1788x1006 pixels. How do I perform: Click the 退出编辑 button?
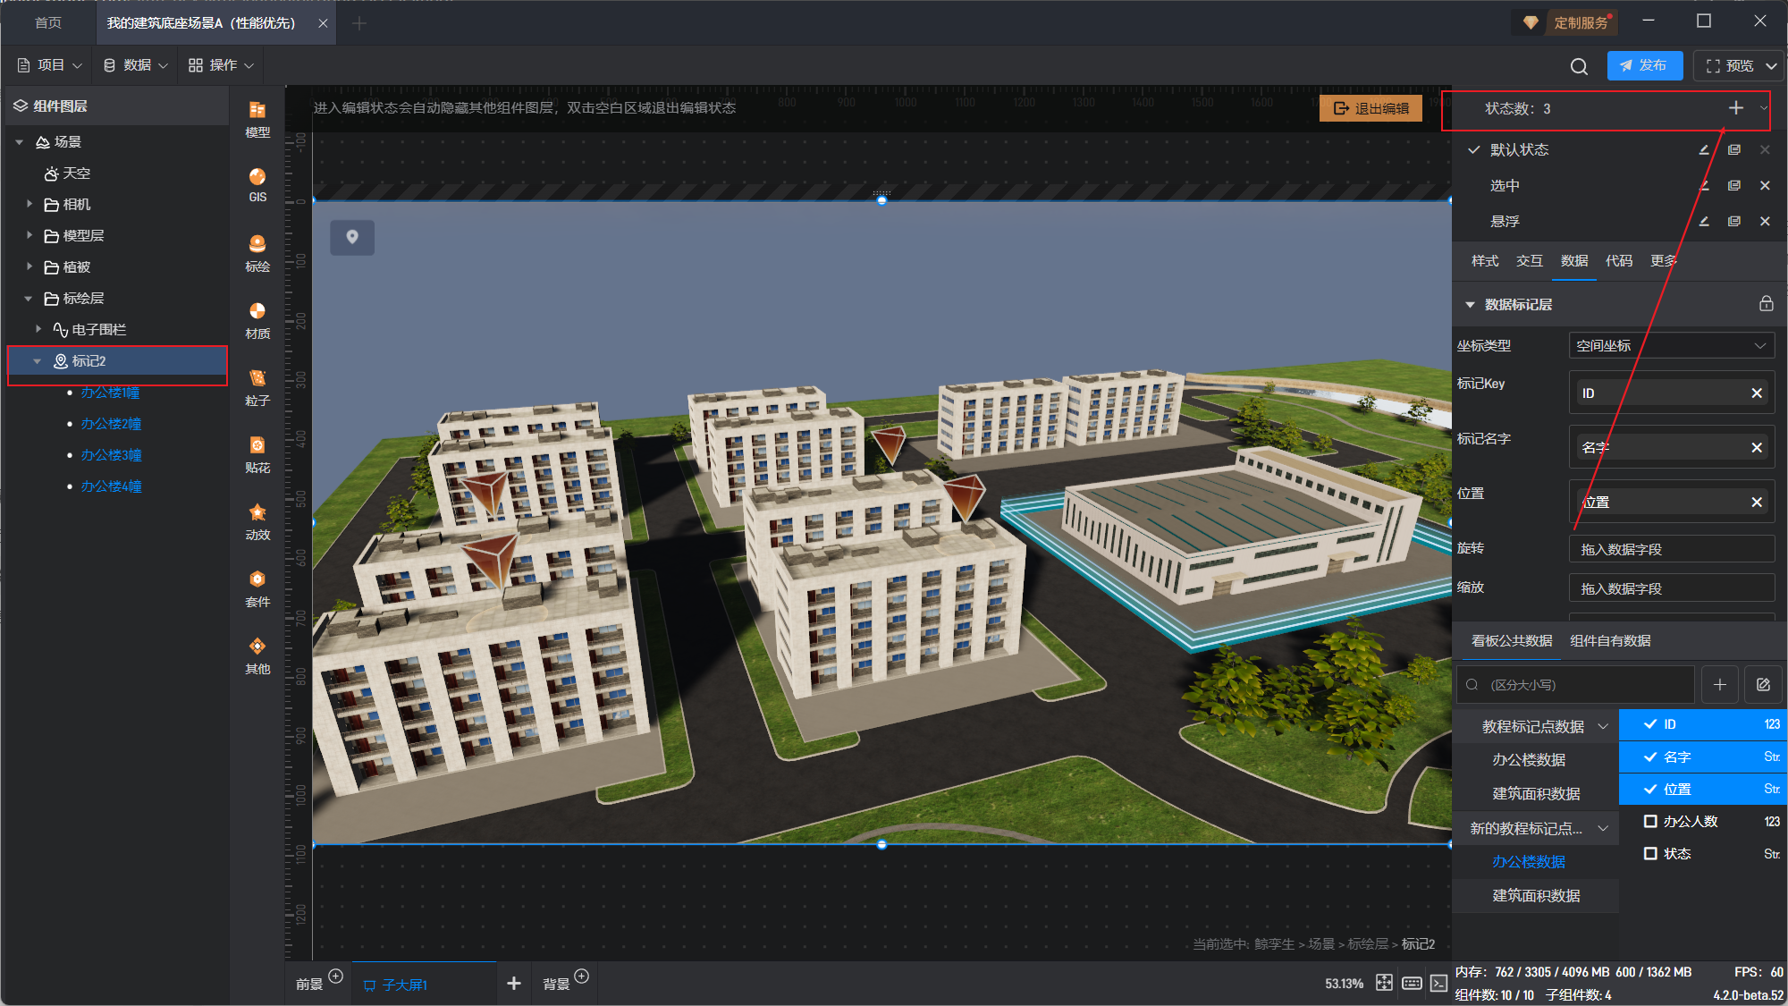1371,108
